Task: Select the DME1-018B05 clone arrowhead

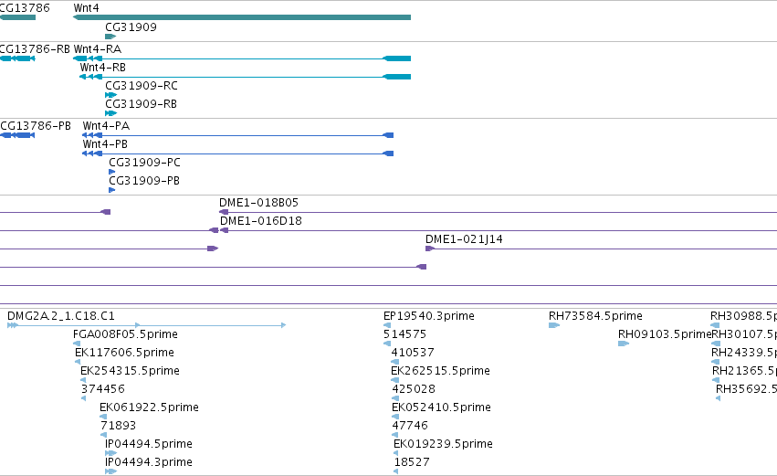Action: tap(224, 212)
